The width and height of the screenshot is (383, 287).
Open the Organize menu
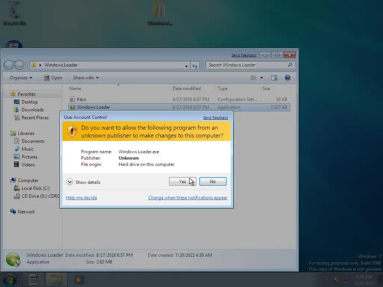pyautogui.click(x=21, y=78)
